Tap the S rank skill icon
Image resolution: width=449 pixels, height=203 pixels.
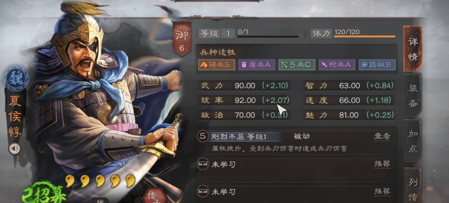tap(202, 136)
